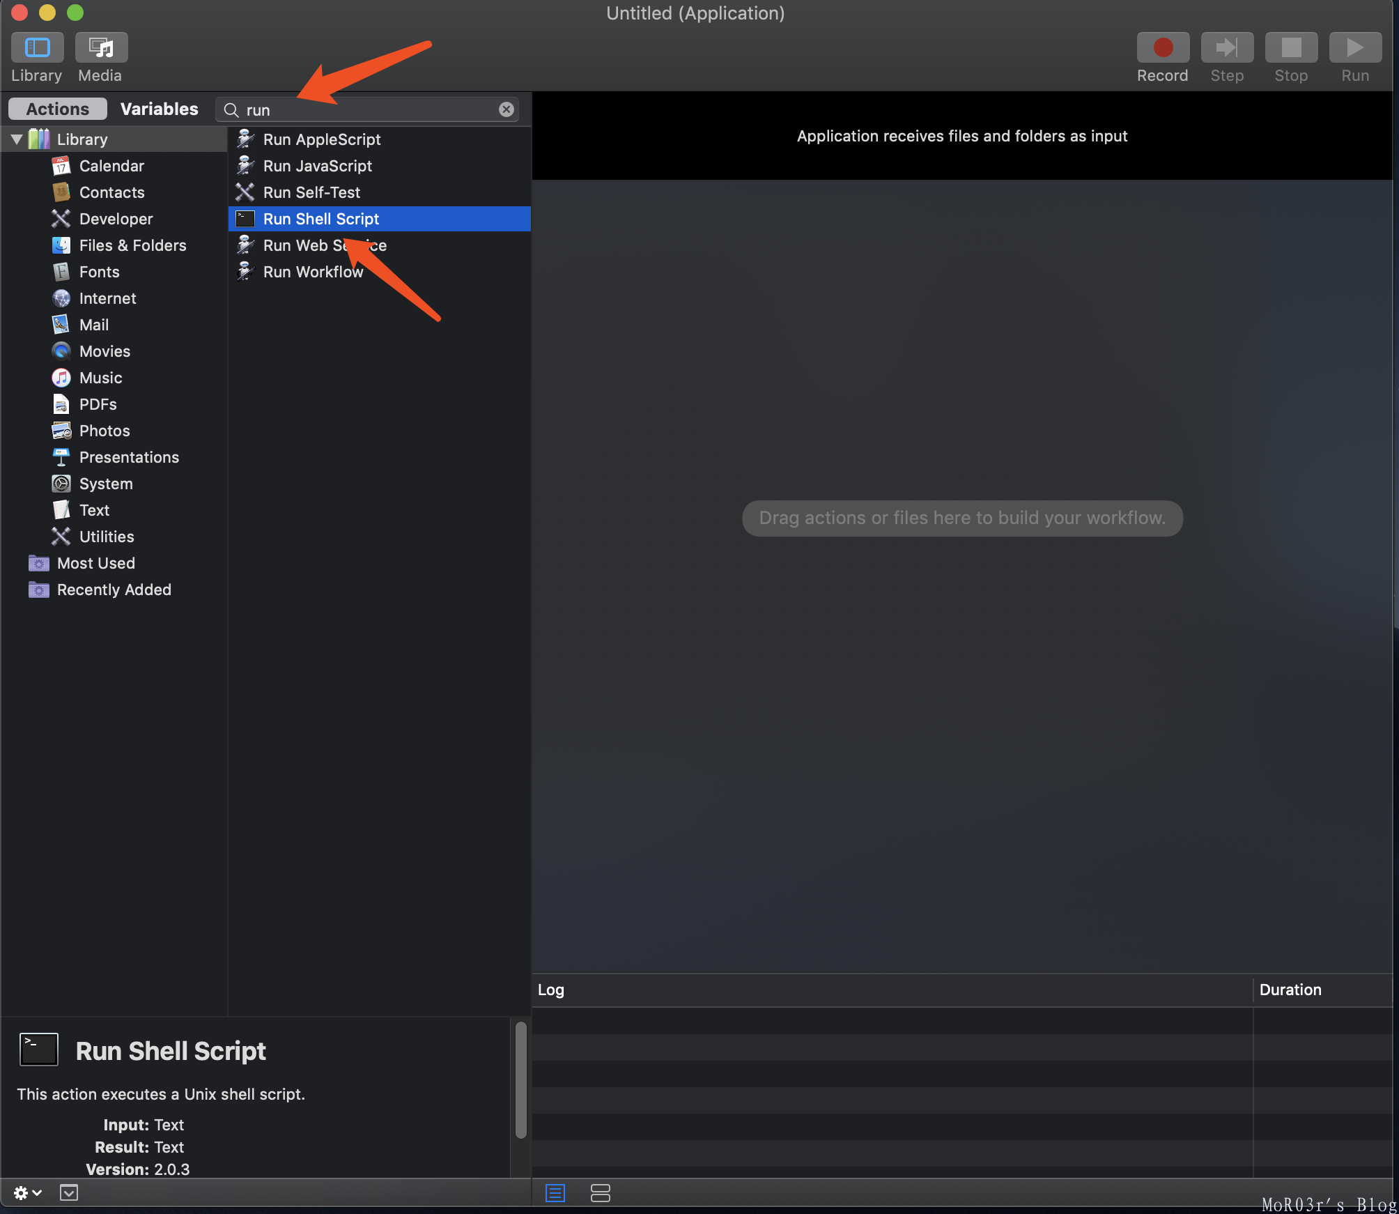Select the Utilities category

pyautogui.click(x=114, y=537)
